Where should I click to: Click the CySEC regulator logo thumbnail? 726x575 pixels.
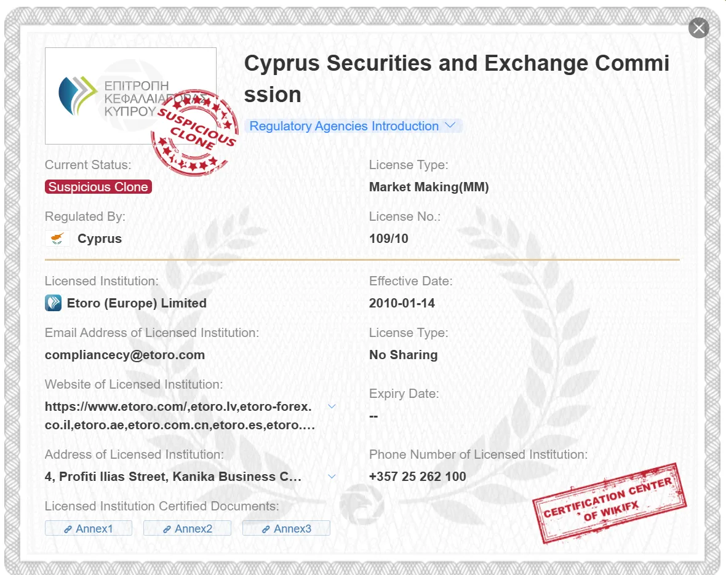pyautogui.click(x=130, y=96)
